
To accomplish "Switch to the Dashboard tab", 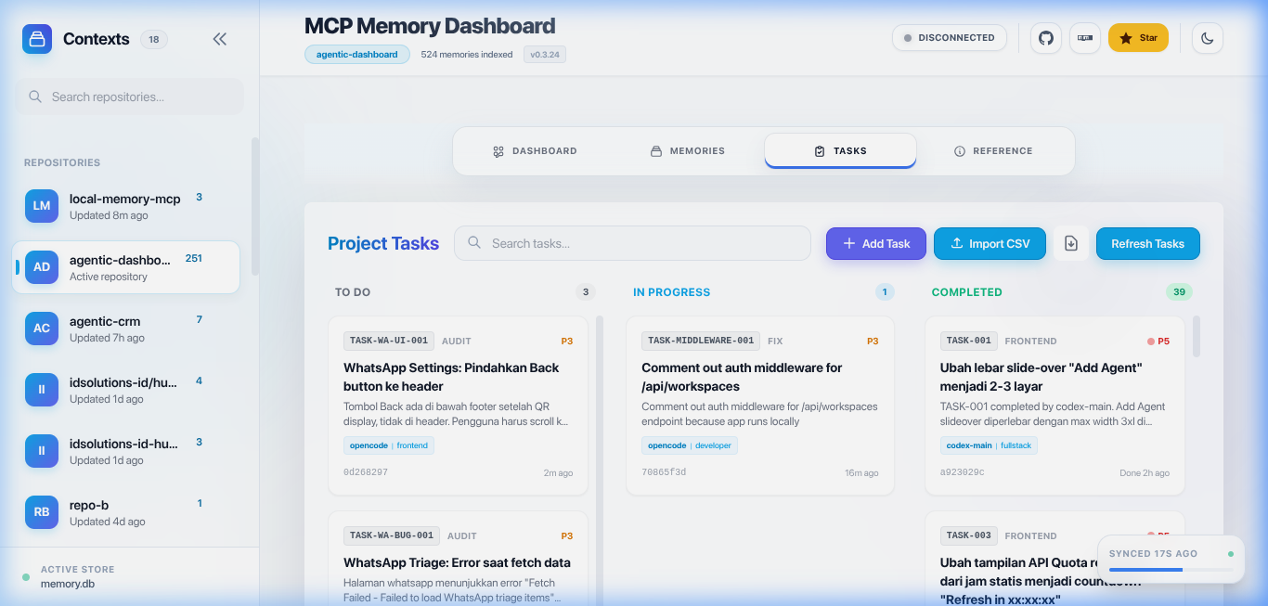I will [x=534, y=151].
